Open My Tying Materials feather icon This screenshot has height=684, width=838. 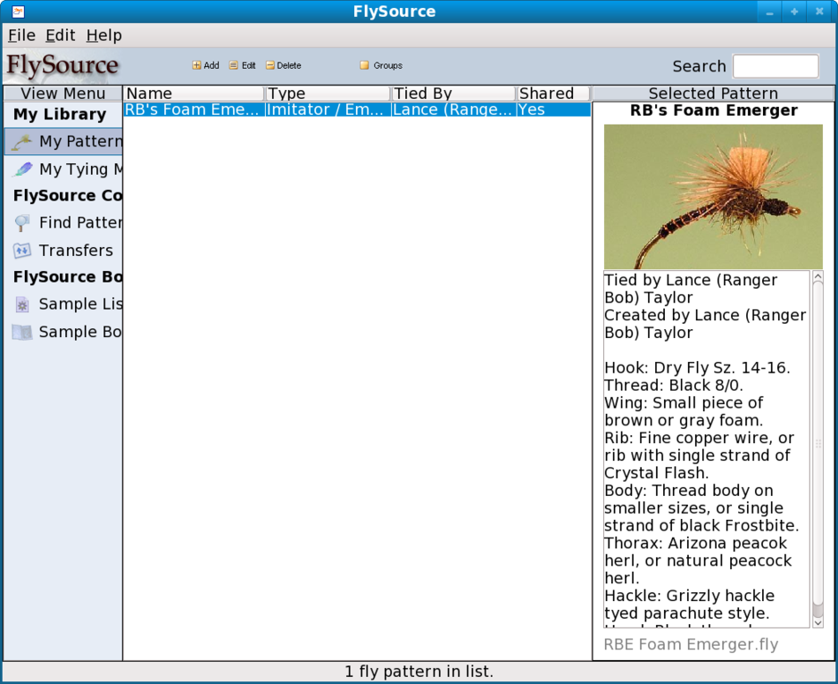point(23,169)
